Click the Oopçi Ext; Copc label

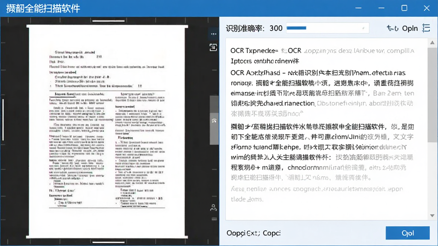pyautogui.click(x=253, y=233)
